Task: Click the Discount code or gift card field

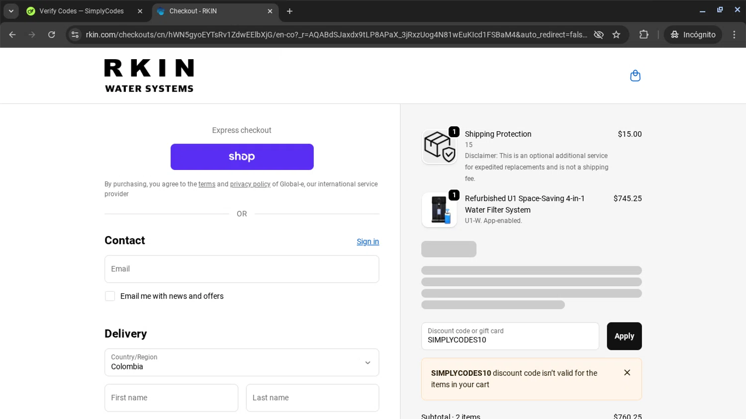Action: [x=510, y=336]
